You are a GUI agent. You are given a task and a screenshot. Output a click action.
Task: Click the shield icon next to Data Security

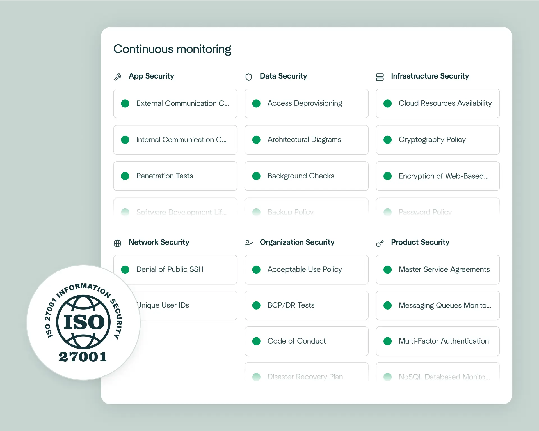point(249,77)
